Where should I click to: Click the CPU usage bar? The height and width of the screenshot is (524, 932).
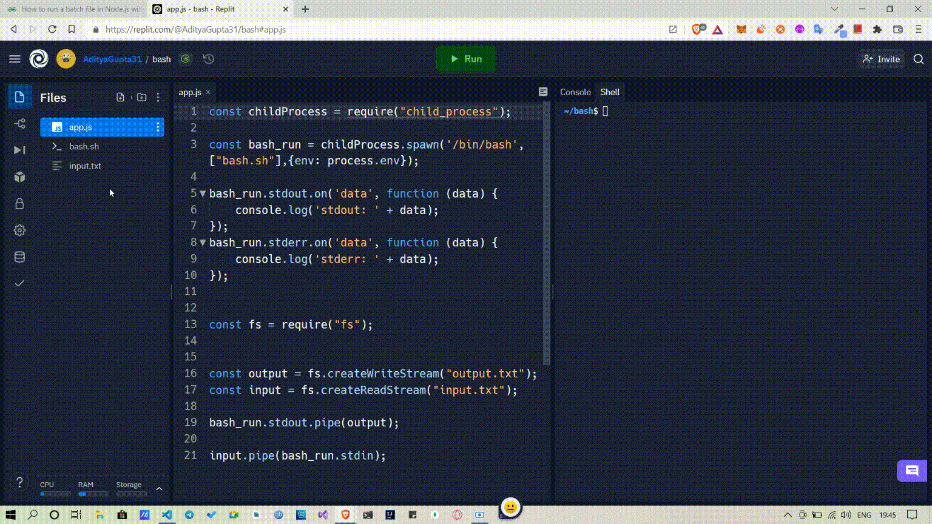click(55, 494)
